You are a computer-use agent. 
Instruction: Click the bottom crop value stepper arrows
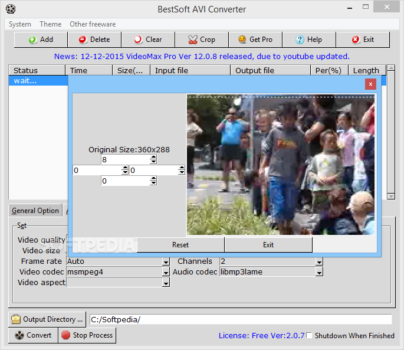(153, 181)
